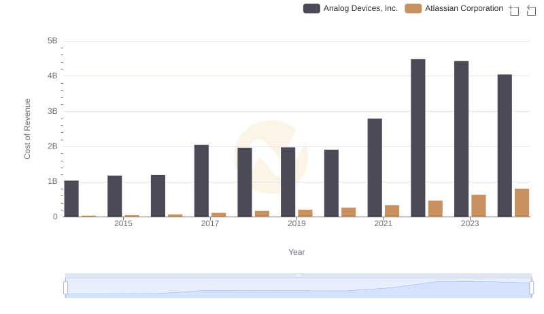Screen dimensions: 544x314
Task: Click the 5B y-axis label
Action: tap(52, 41)
